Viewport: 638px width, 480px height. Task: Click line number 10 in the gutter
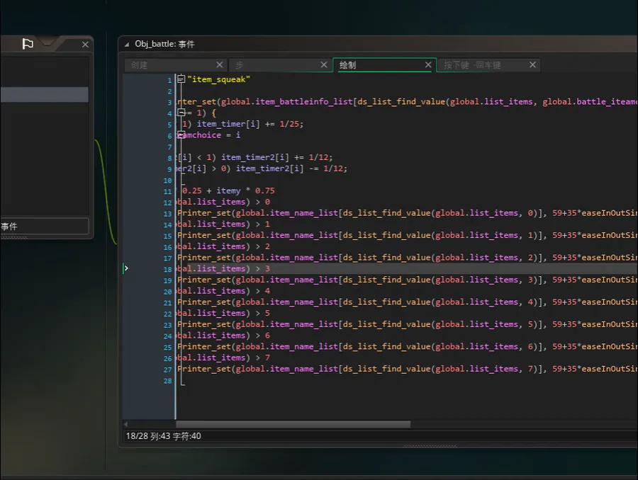coord(167,181)
